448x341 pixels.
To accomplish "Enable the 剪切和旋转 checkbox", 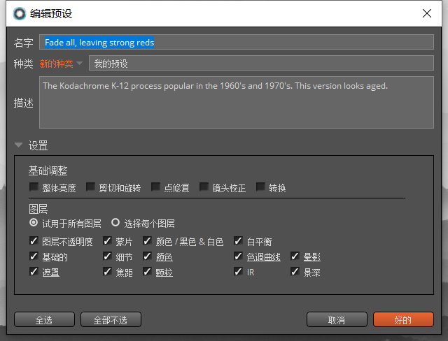I will coord(90,187).
